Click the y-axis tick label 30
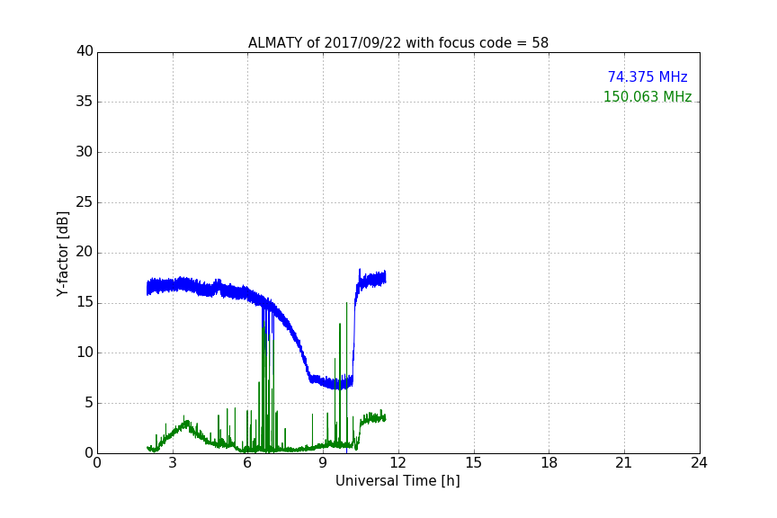Screen dimensions: 777x518 85,152
